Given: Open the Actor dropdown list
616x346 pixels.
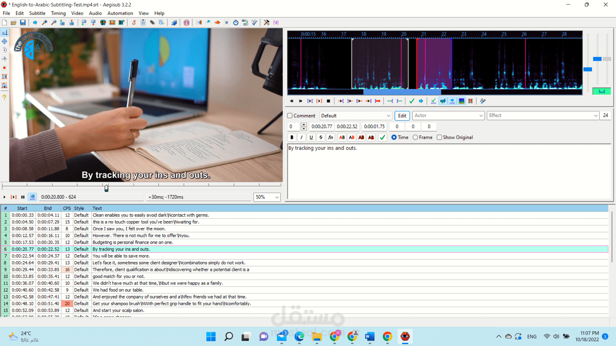Looking at the screenshot, I should (481, 116).
